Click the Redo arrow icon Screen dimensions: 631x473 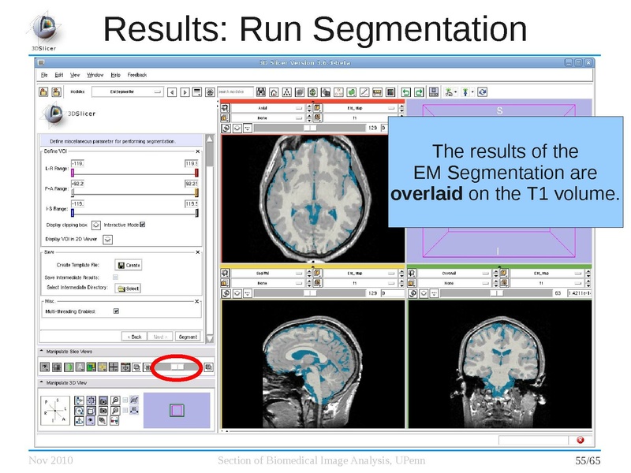click(419, 92)
